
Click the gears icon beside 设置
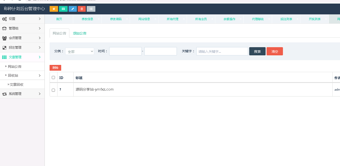(x=4, y=19)
